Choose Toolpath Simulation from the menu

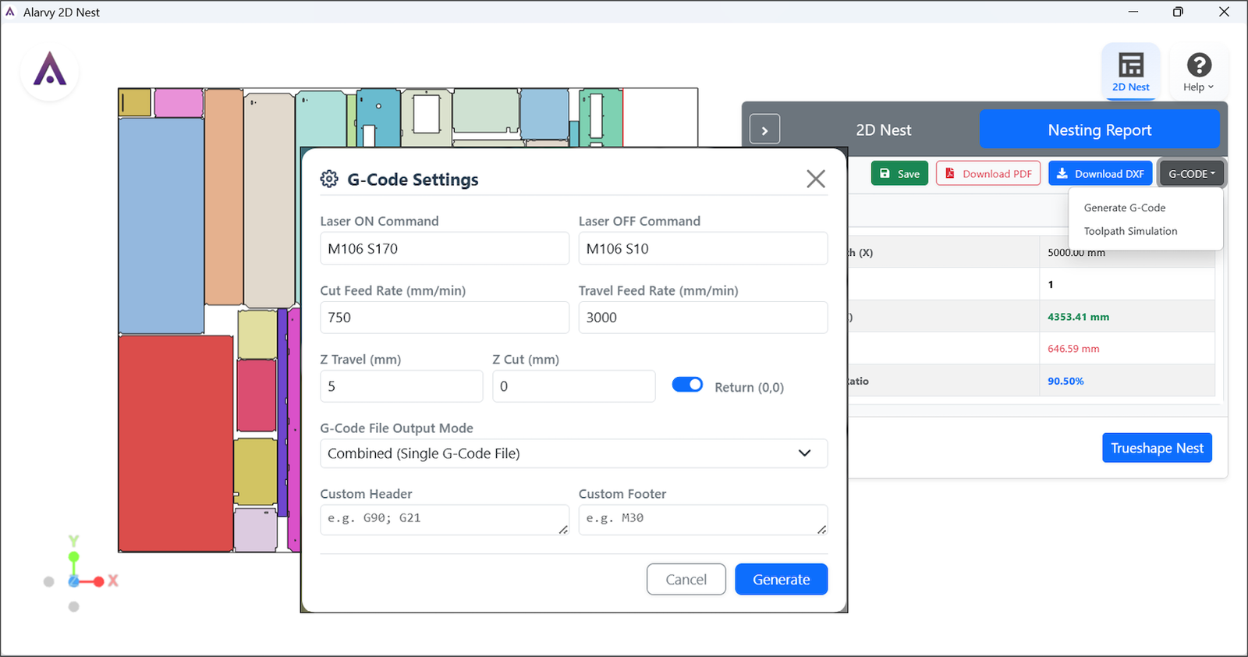point(1130,231)
